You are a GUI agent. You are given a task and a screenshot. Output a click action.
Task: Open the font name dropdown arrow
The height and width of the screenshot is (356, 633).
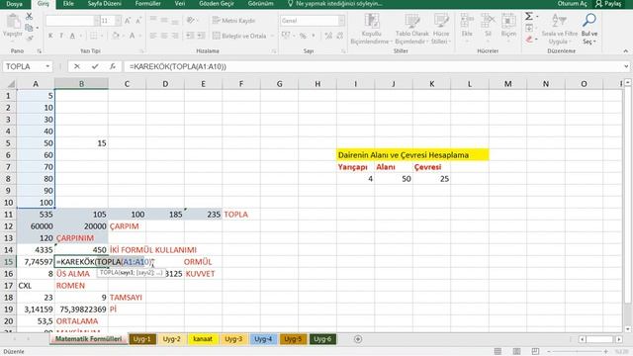pyautogui.click(x=97, y=21)
